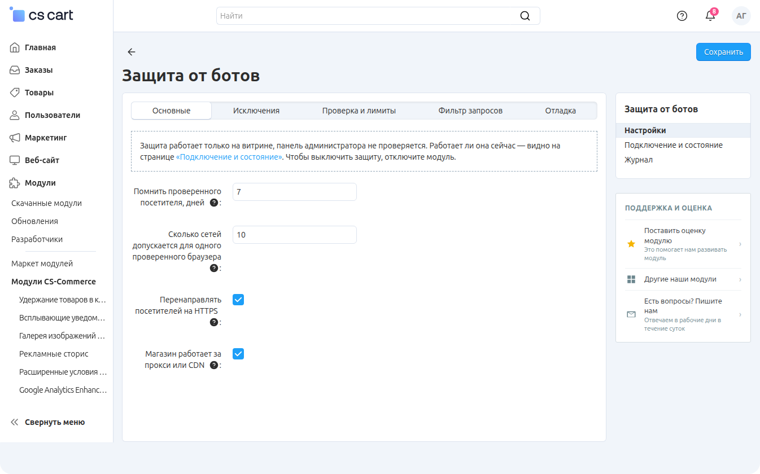760x474 pixels.
Task: Click the Модули puzzle icon
Action: coord(15,183)
